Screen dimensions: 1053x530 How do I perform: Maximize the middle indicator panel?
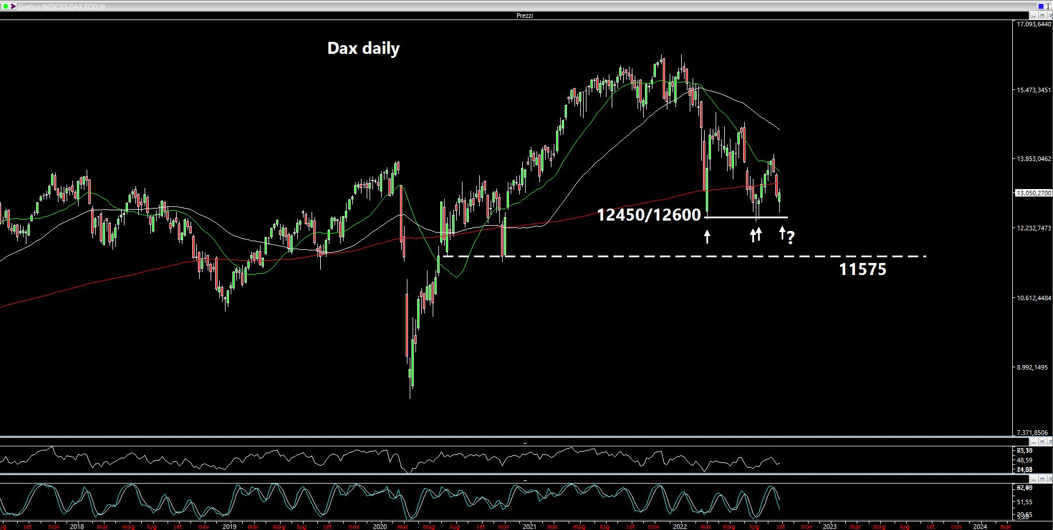click(x=1041, y=442)
